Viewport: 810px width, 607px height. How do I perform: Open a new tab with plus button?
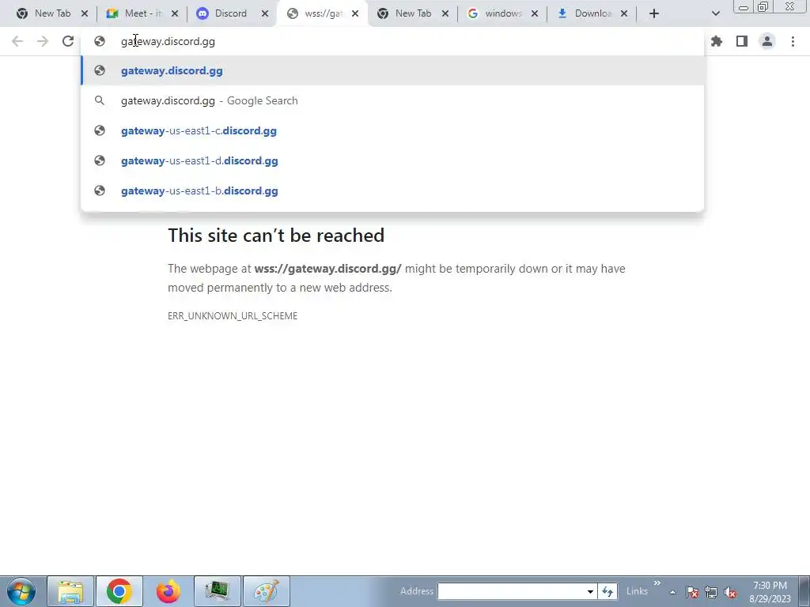click(654, 13)
